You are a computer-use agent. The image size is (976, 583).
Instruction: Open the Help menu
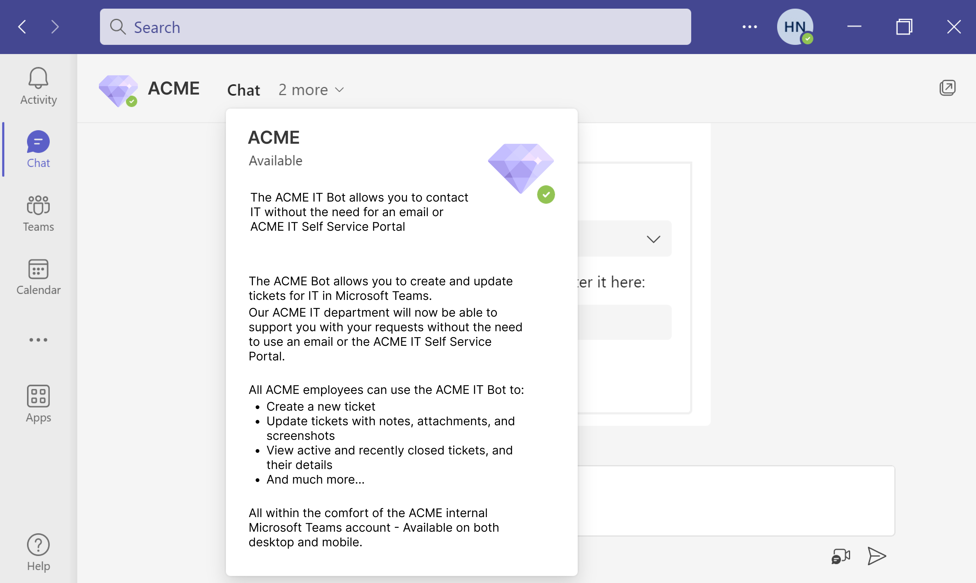click(x=39, y=552)
